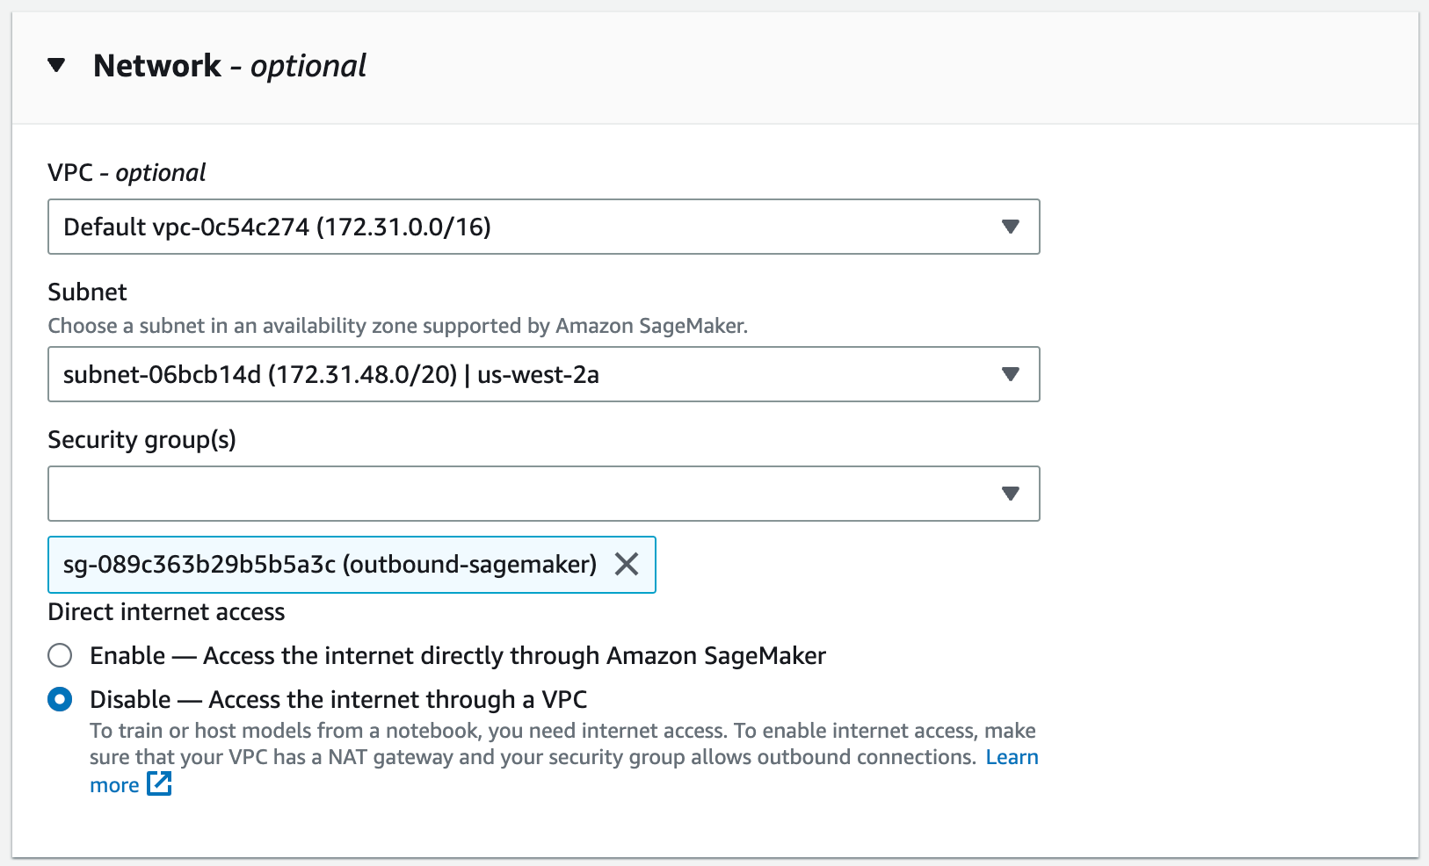The width and height of the screenshot is (1429, 866).
Task: Open the subnet-06bcb14d selection dropdown
Action: point(543,374)
